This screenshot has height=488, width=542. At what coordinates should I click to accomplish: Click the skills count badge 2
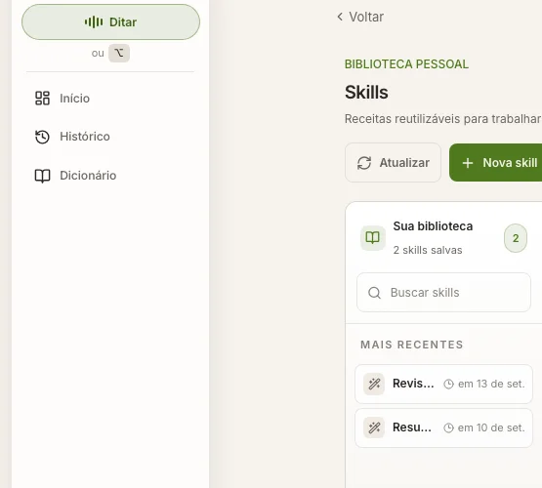coord(516,238)
